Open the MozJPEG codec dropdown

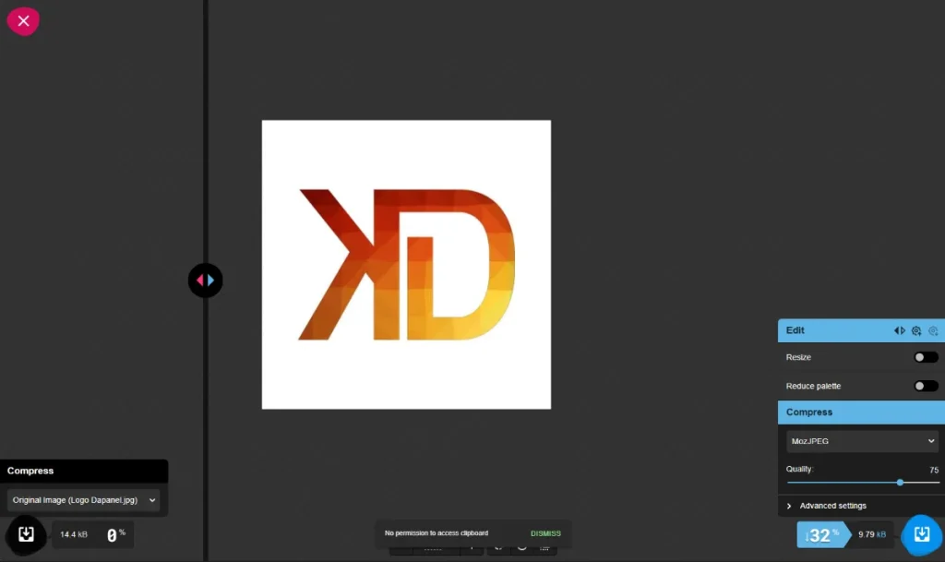(862, 441)
